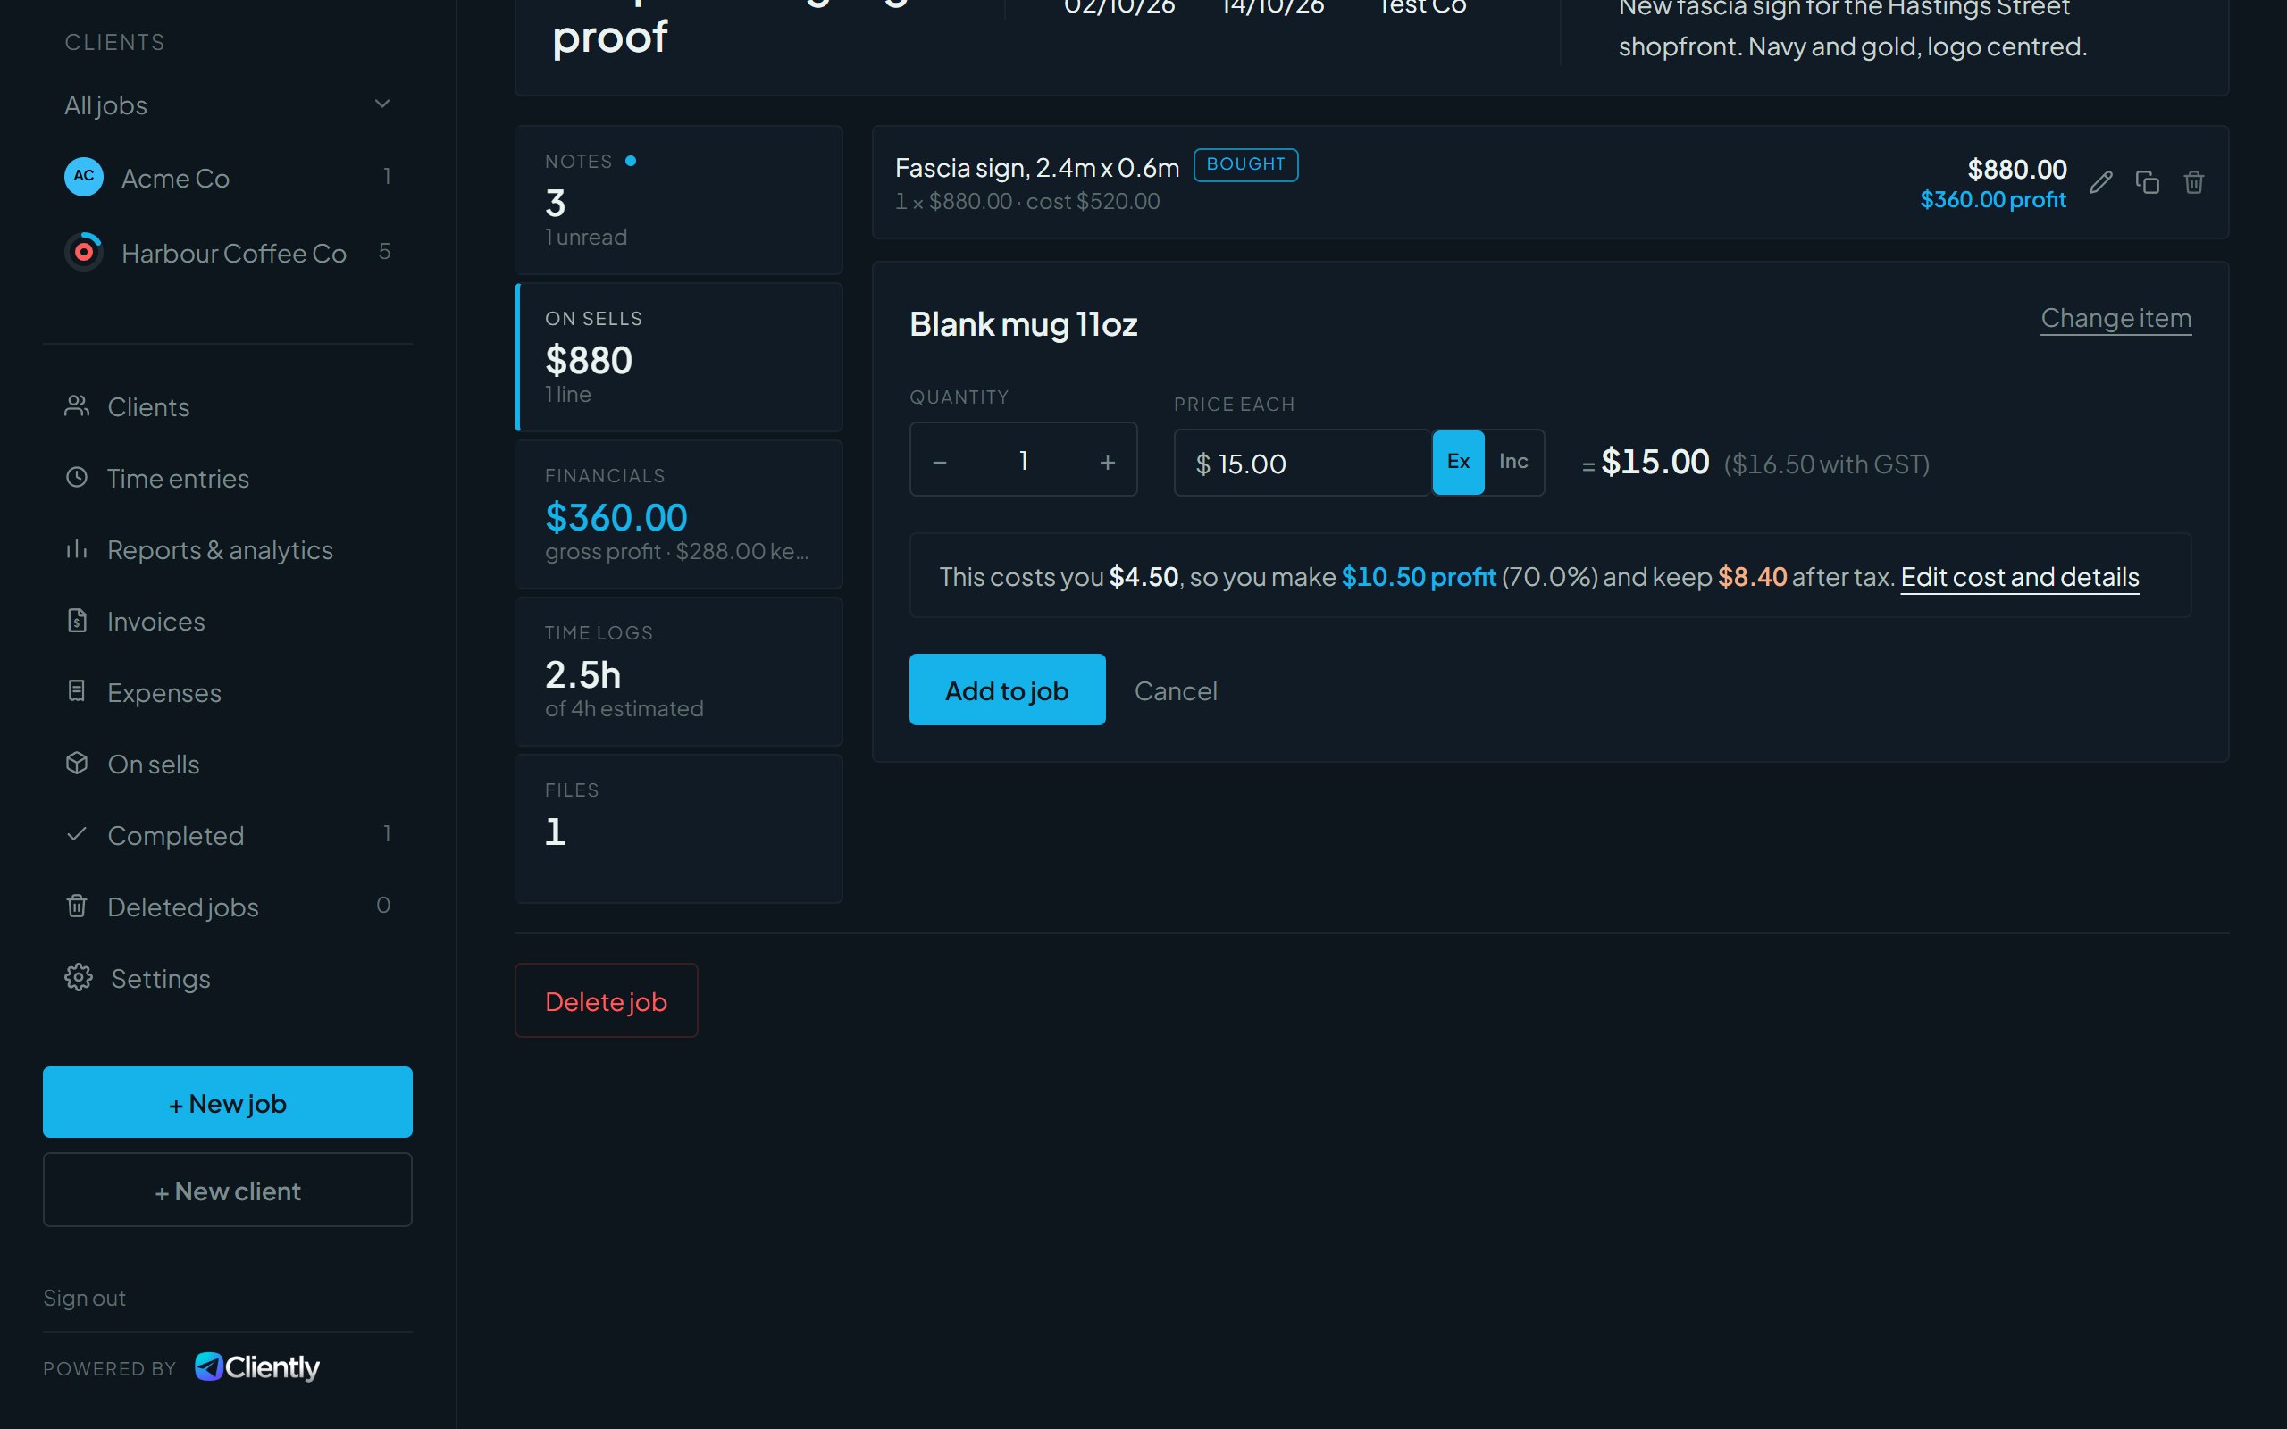Click the Cliently logo at bottom

point(257,1366)
